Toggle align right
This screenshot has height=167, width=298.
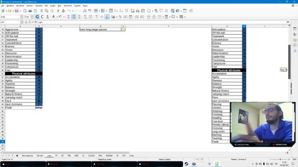click(x=79, y=17)
